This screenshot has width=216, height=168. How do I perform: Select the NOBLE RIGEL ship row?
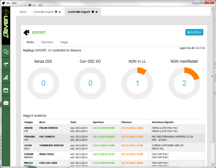114,155
